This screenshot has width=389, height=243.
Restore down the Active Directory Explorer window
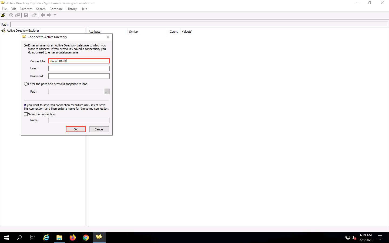[x=370, y=3]
